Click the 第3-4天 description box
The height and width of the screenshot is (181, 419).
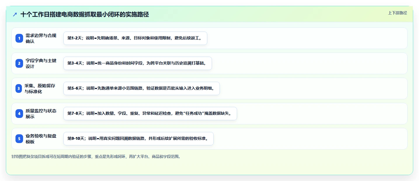point(138,63)
